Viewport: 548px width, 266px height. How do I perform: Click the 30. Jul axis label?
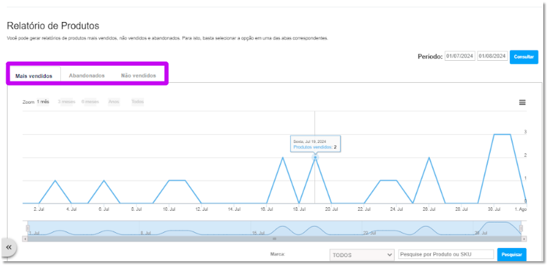pos(494,209)
